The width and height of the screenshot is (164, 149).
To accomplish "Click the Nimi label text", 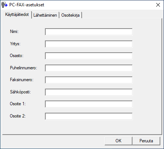I will [x=14, y=32].
